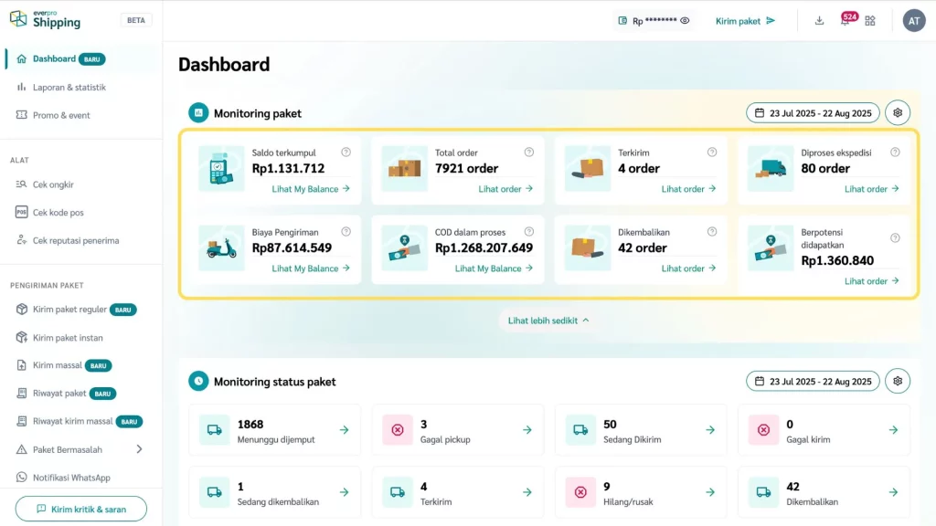The width and height of the screenshot is (936, 526).
Task: Open Monitoring paket settings gear
Action: [898, 113]
